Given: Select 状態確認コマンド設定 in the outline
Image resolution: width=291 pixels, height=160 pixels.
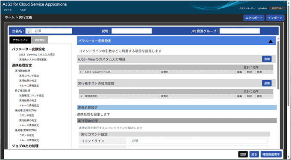Looking at the screenshot, I should [x=31, y=96].
